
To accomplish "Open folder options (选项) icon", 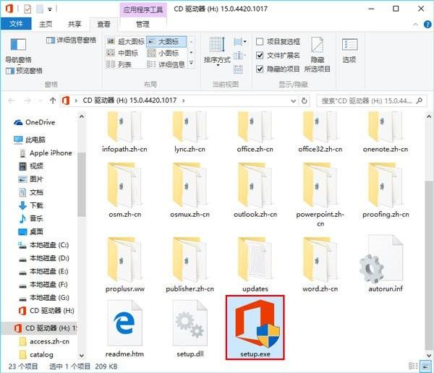I will [x=349, y=45].
